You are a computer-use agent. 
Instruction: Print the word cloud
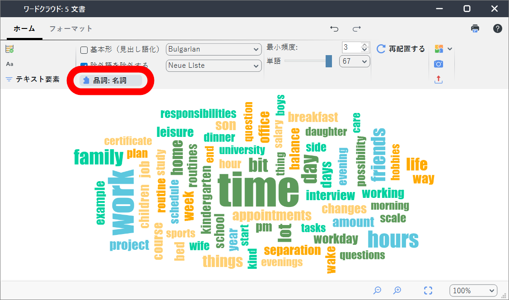pyautogui.click(x=475, y=28)
